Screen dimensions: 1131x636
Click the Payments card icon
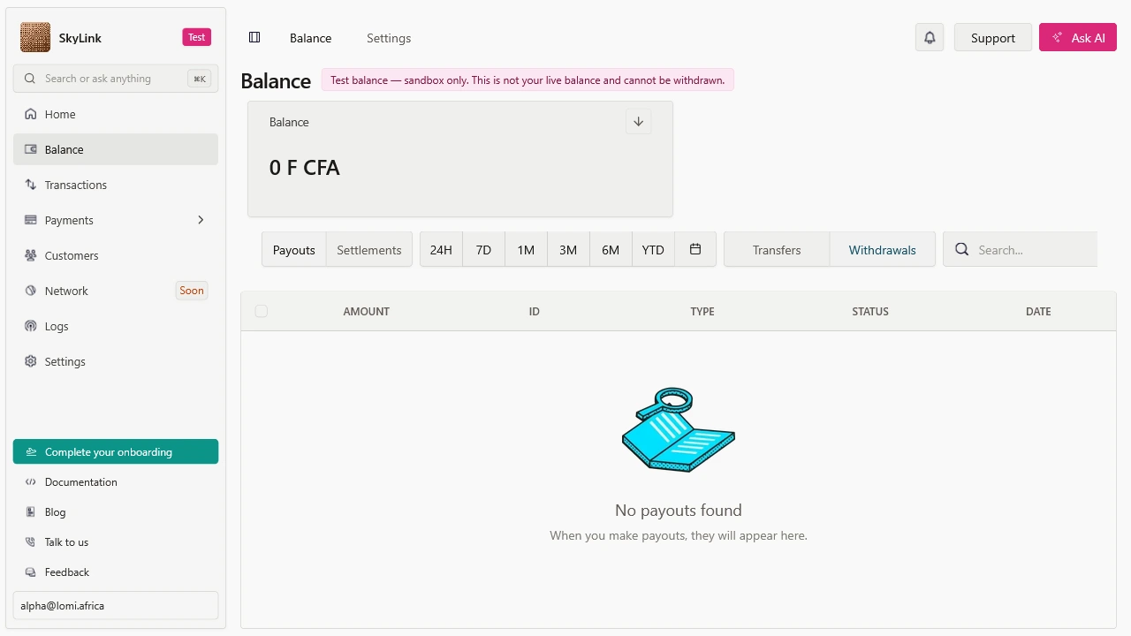(x=31, y=220)
